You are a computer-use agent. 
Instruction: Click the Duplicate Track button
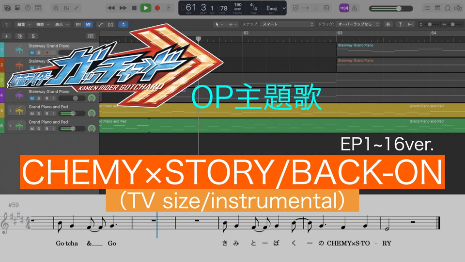coord(20,36)
